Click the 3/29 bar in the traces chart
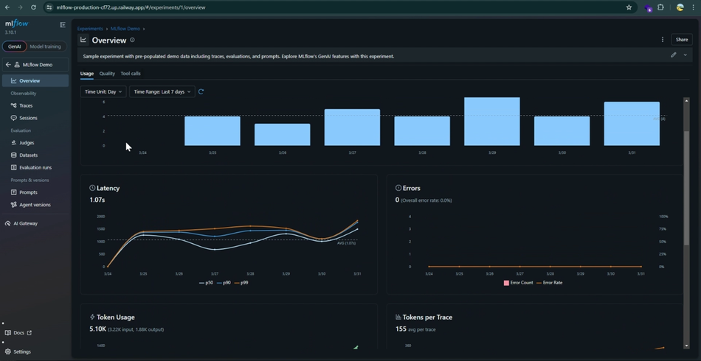 [491, 122]
